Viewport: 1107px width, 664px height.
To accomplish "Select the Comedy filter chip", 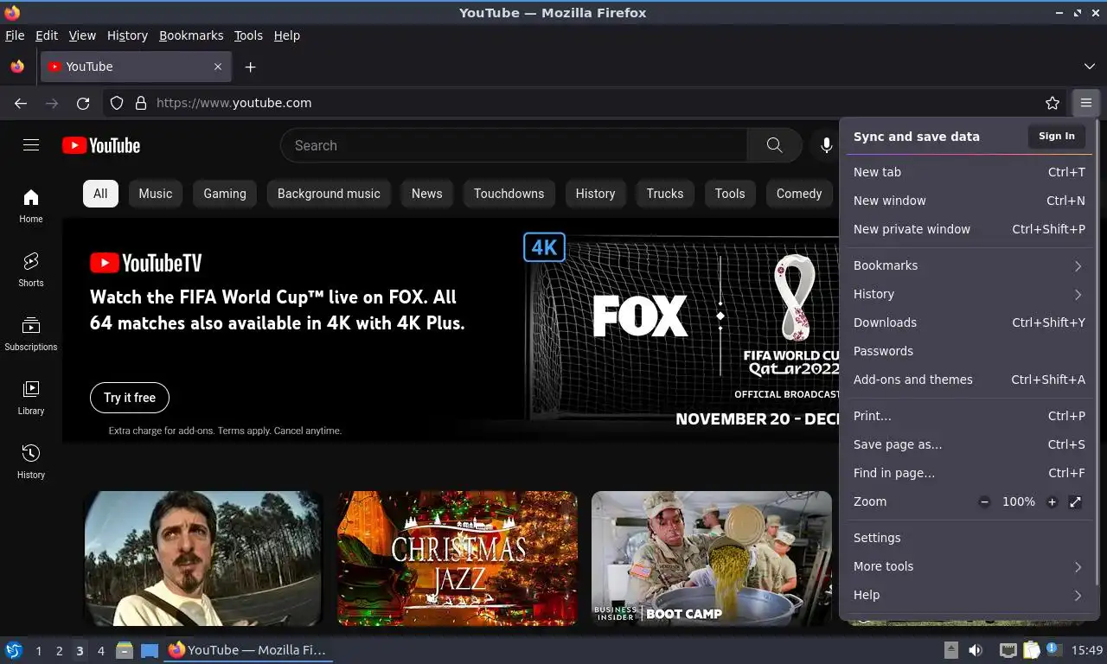I will (x=799, y=194).
